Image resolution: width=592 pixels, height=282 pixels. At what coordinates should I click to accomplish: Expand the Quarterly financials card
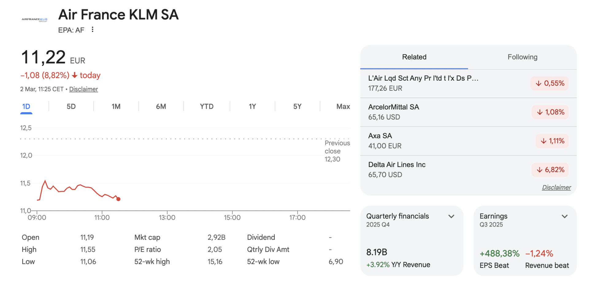(x=451, y=216)
